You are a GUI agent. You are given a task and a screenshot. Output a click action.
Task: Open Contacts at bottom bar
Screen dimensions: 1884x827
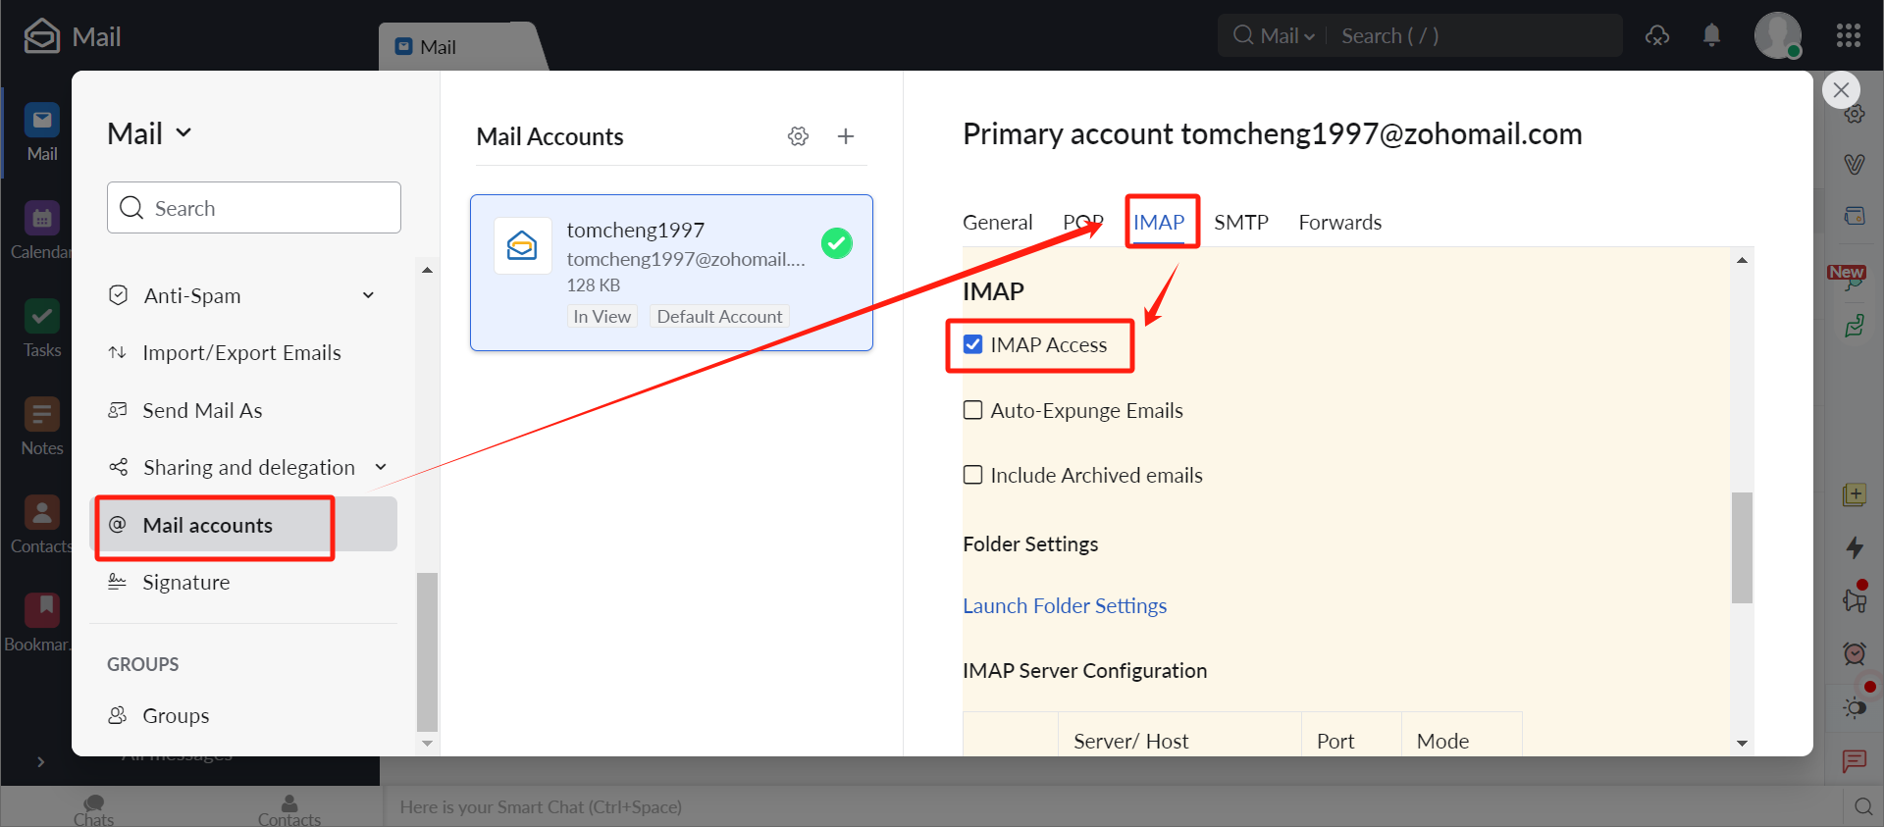(289, 810)
